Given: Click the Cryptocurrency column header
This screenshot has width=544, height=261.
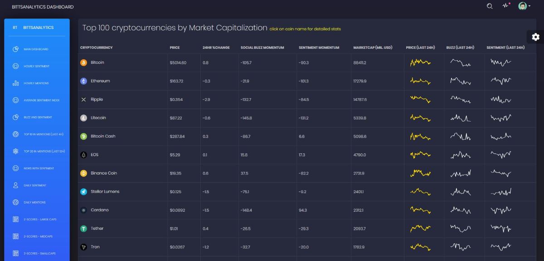Looking at the screenshot, I should pyautogui.click(x=97, y=47).
